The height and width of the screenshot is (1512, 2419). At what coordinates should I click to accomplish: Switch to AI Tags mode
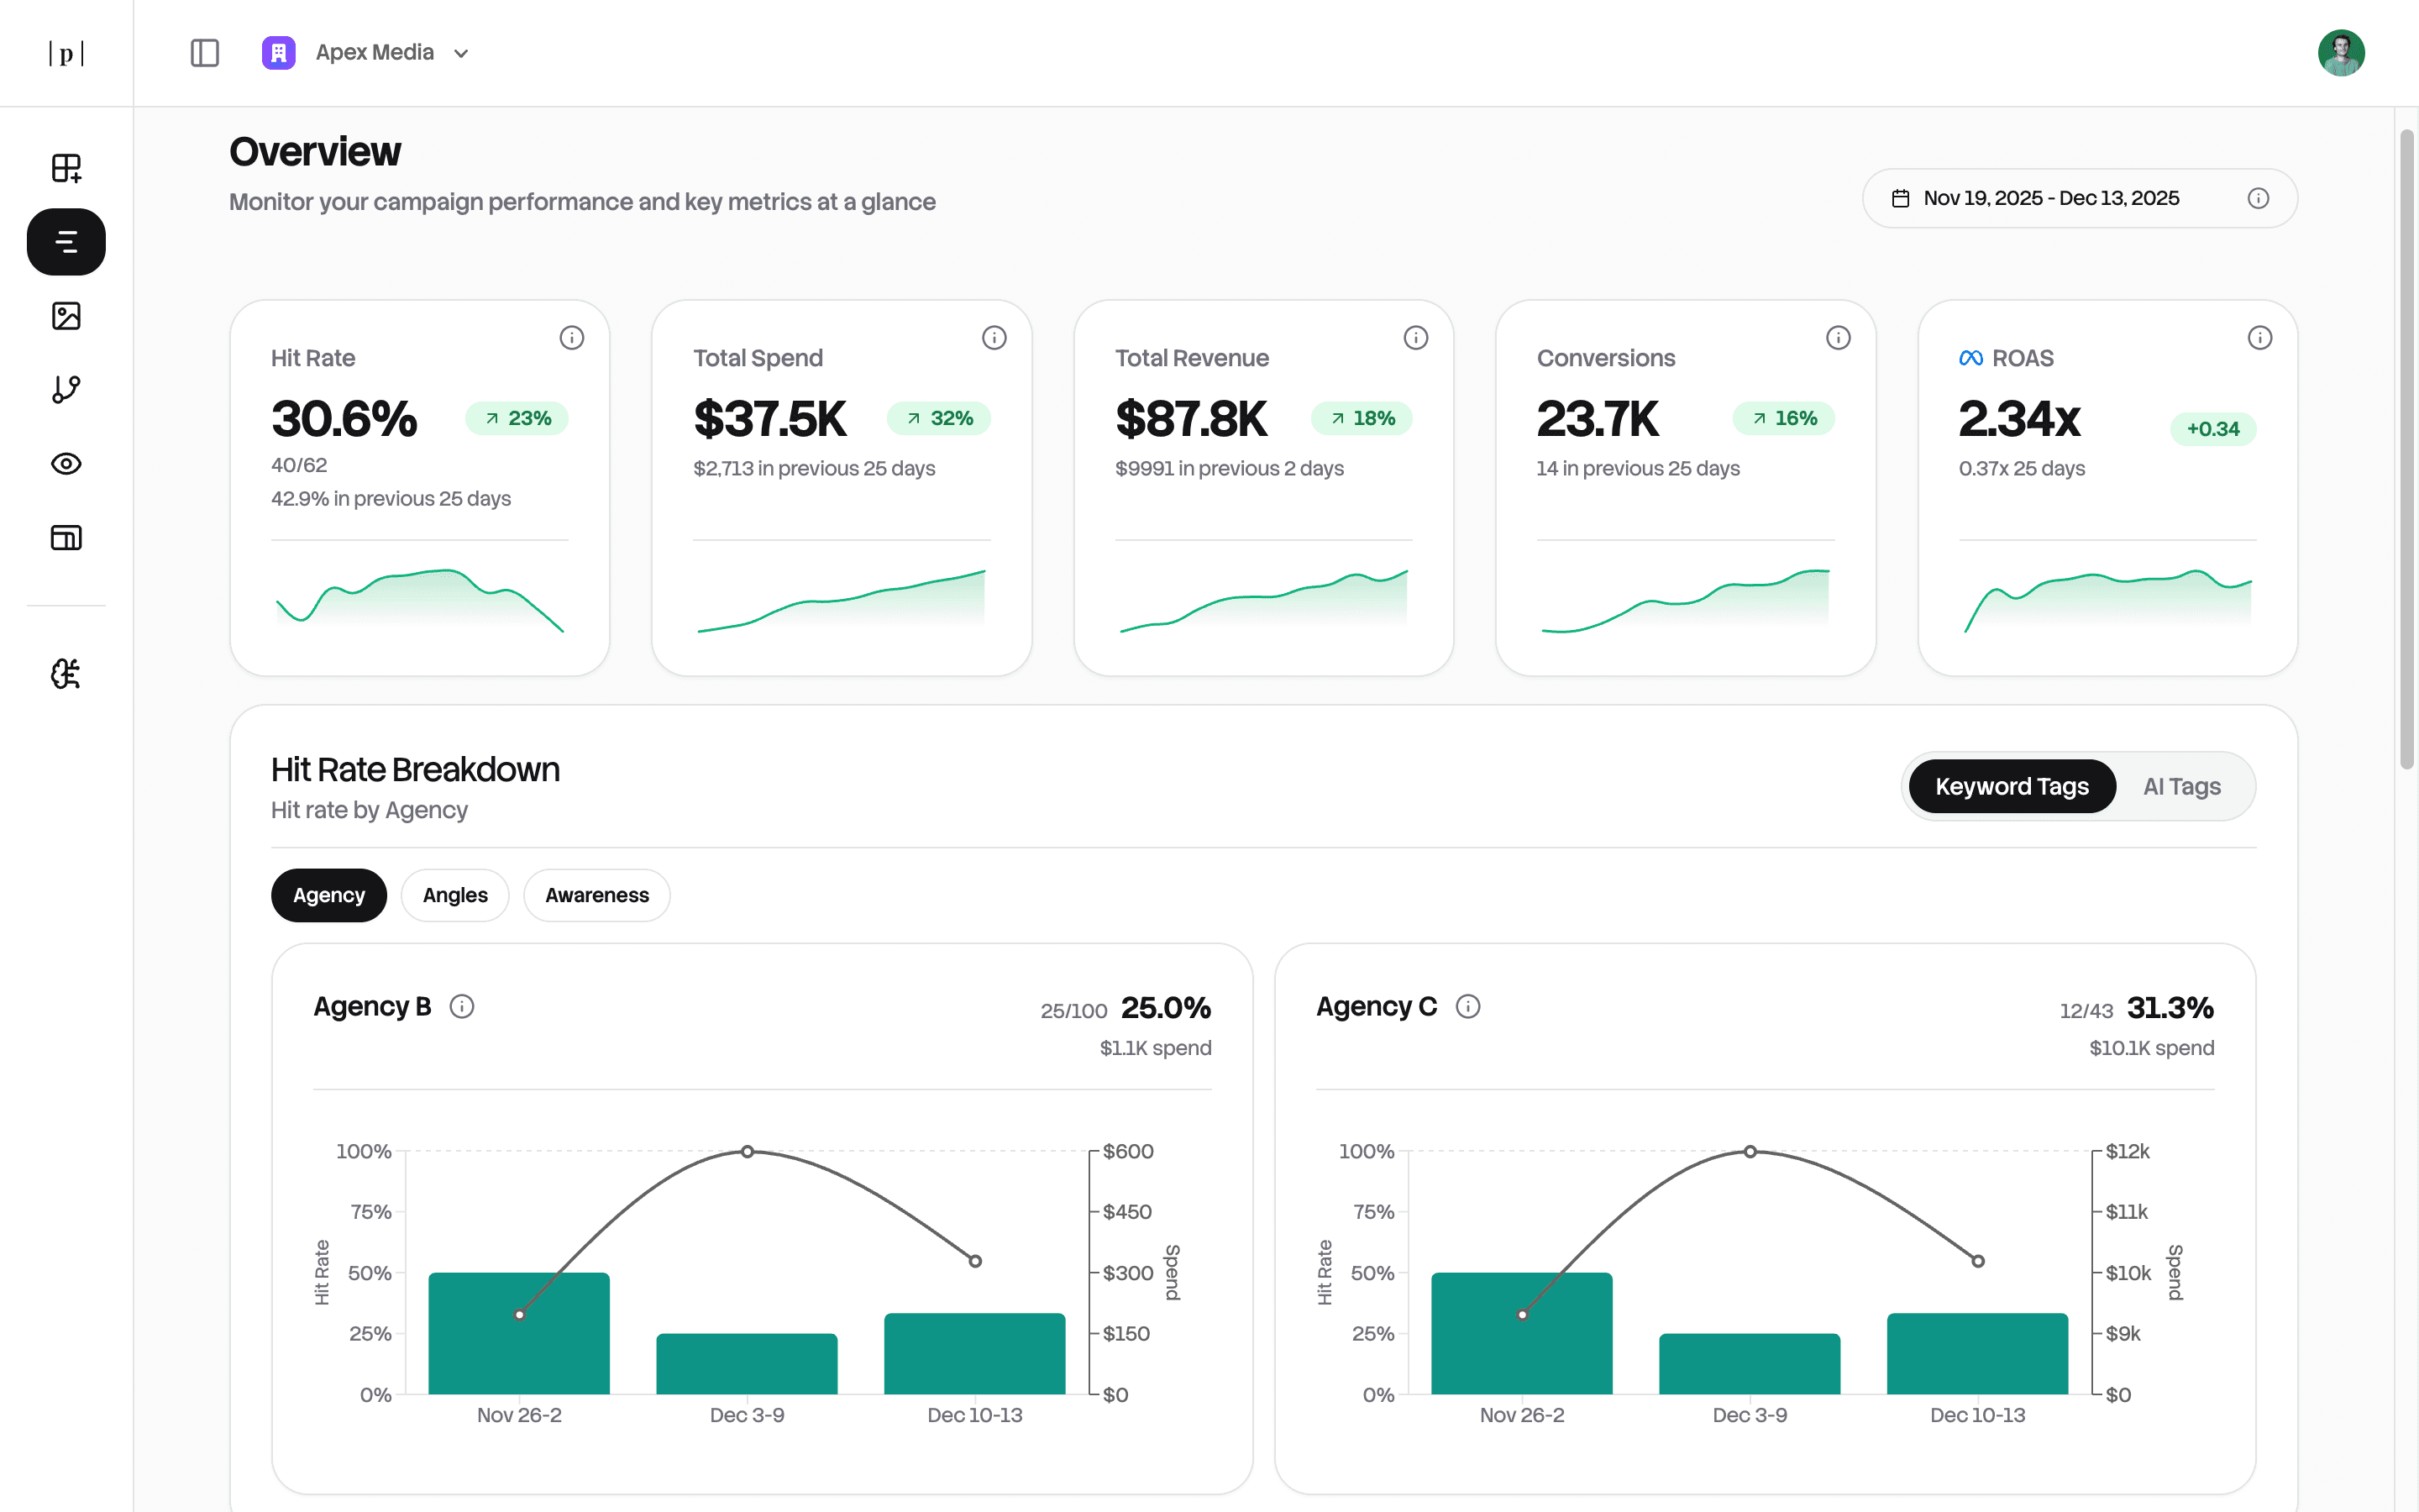coord(2181,786)
